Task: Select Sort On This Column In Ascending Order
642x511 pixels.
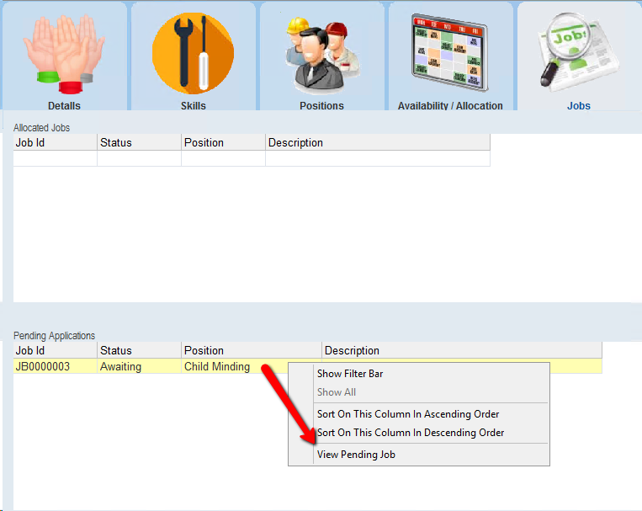Action: click(407, 414)
